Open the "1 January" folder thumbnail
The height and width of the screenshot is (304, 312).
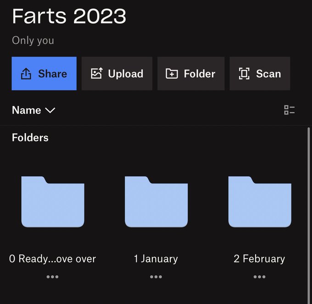pyautogui.click(x=156, y=201)
